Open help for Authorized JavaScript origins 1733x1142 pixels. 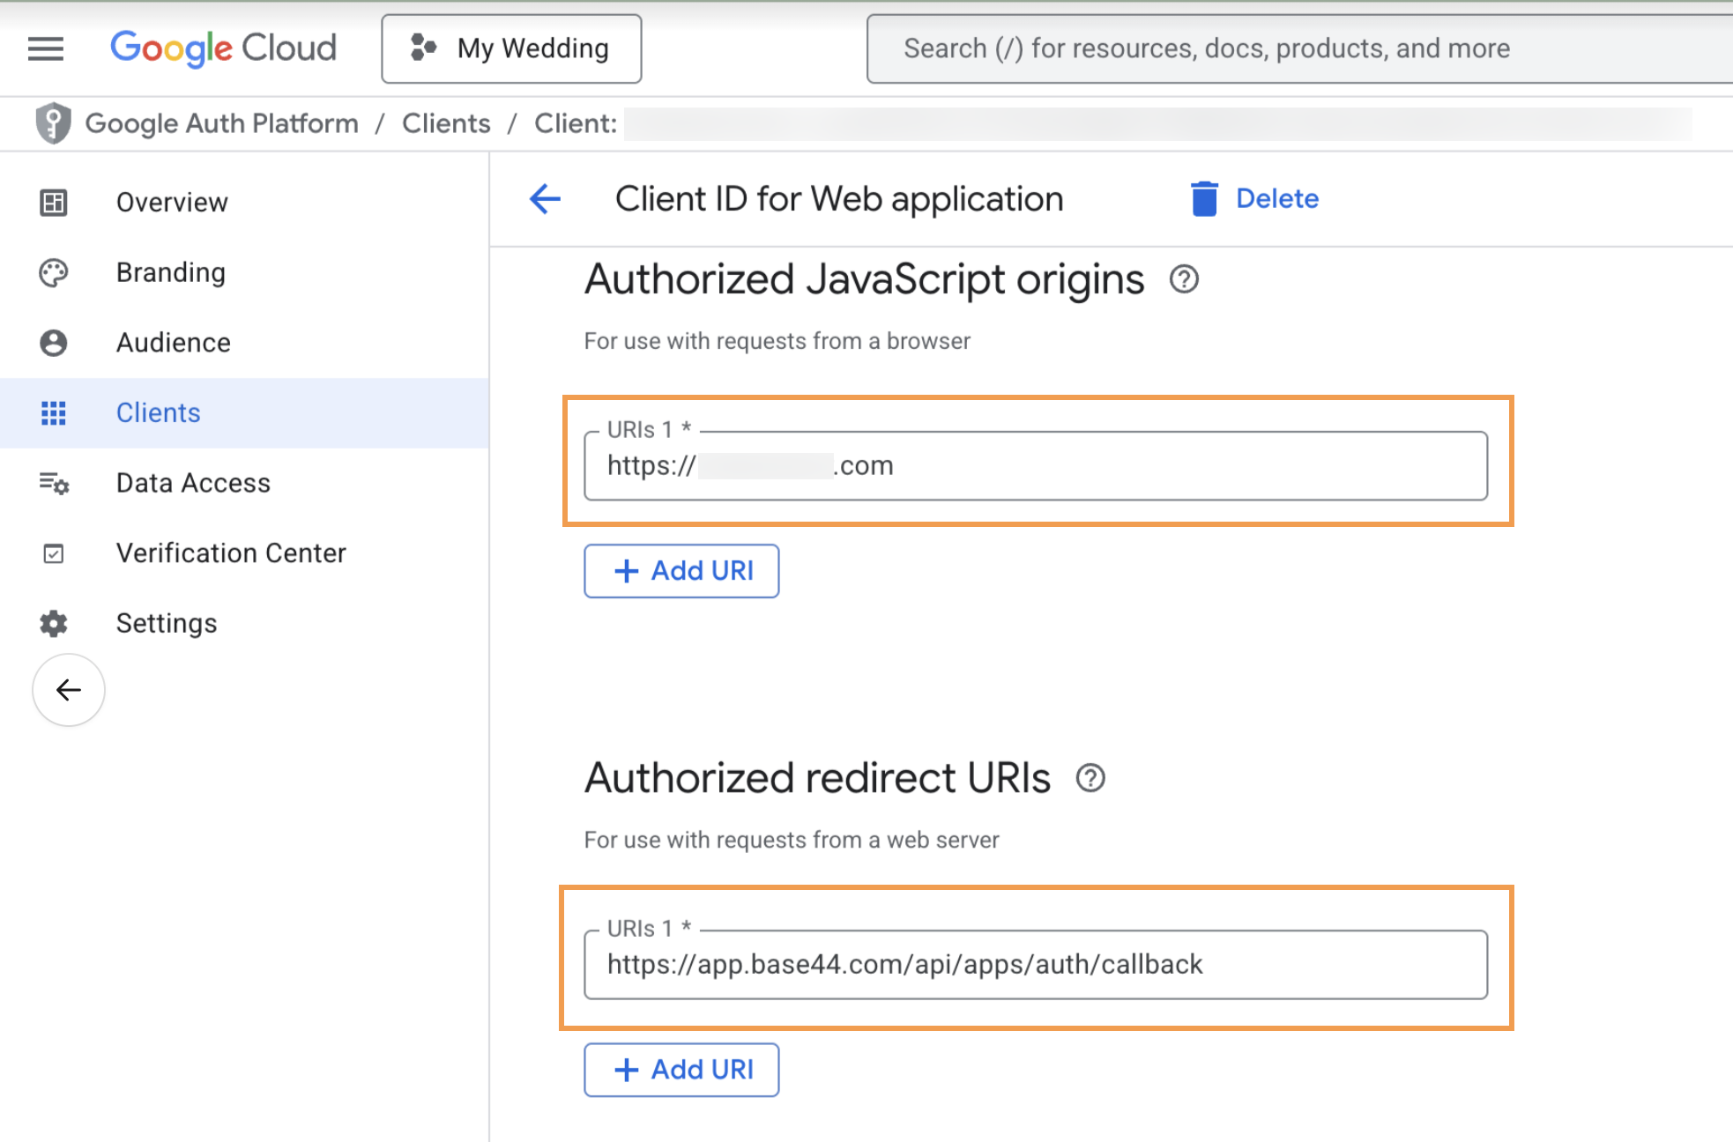1186,279
